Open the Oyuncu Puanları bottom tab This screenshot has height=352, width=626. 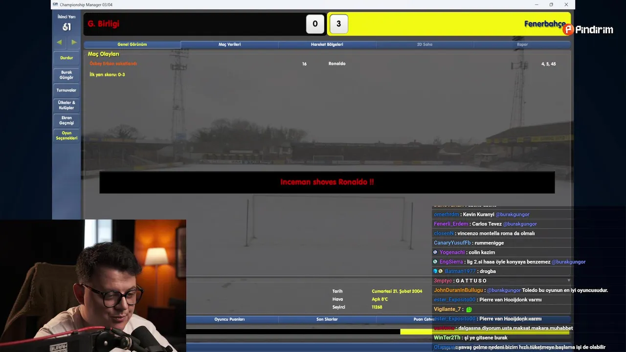(x=229, y=319)
